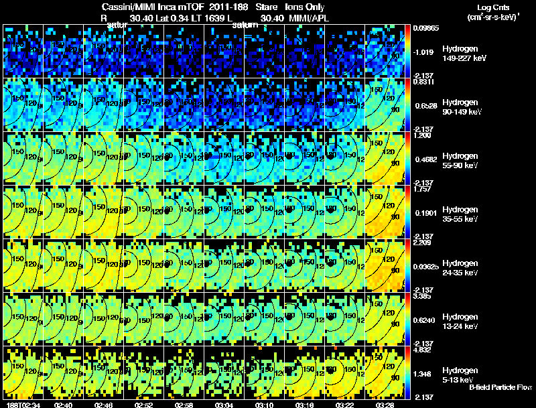Open the 5-13 keV panel at 03:22

344,372
